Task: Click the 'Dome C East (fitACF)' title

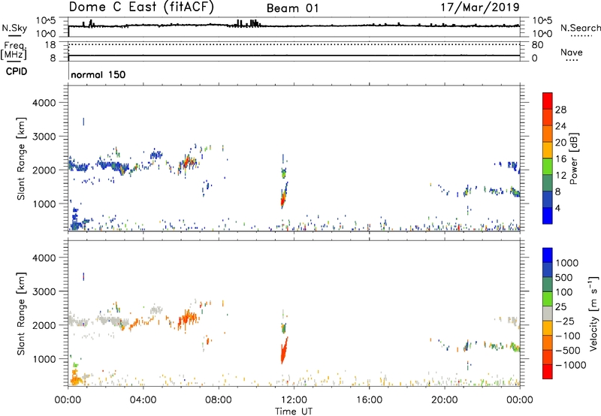Action: [x=141, y=8]
